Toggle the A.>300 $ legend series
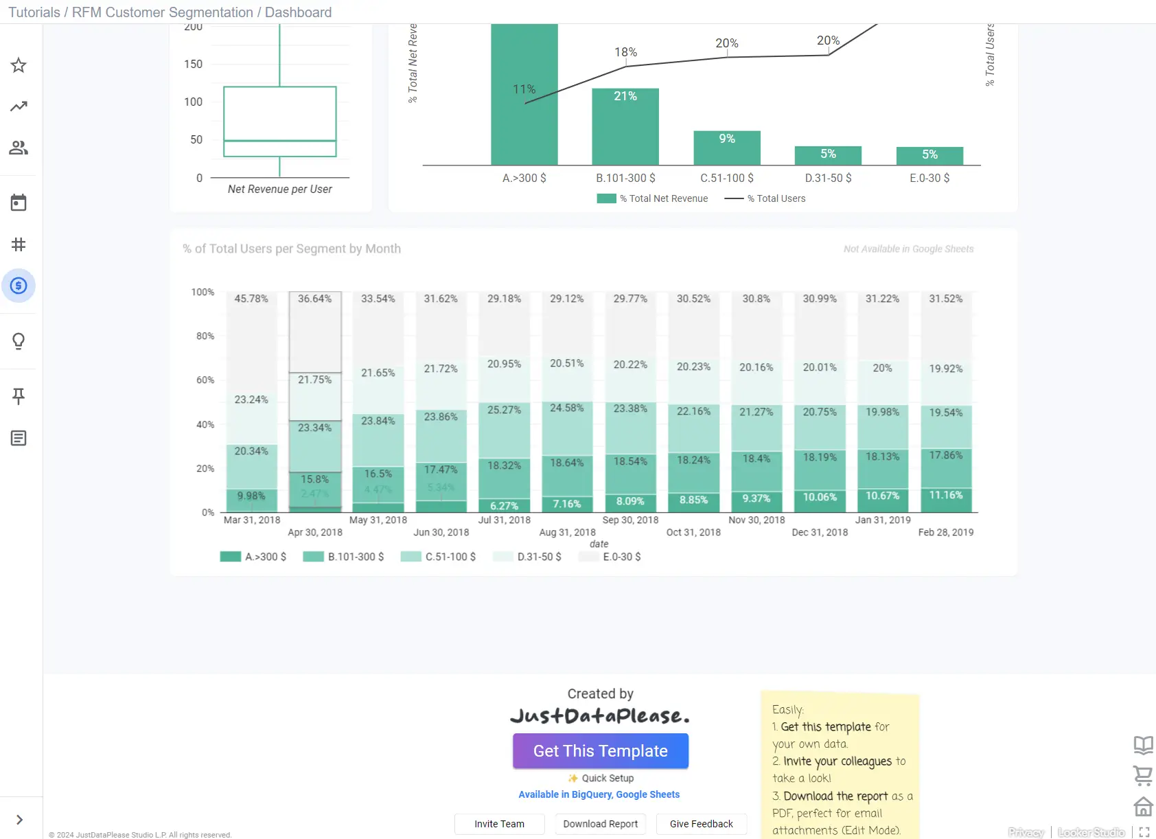This screenshot has width=1156, height=839. (253, 557)
